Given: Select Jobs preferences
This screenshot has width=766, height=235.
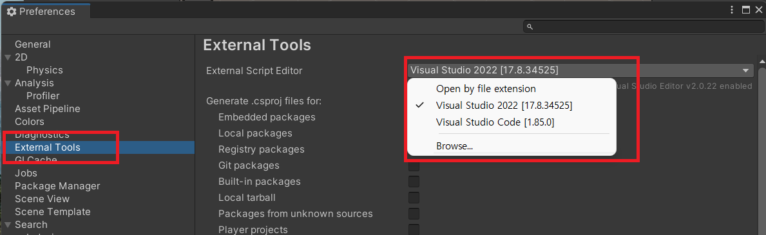Looking at the screenshot, I should click(x=26, y=173).
